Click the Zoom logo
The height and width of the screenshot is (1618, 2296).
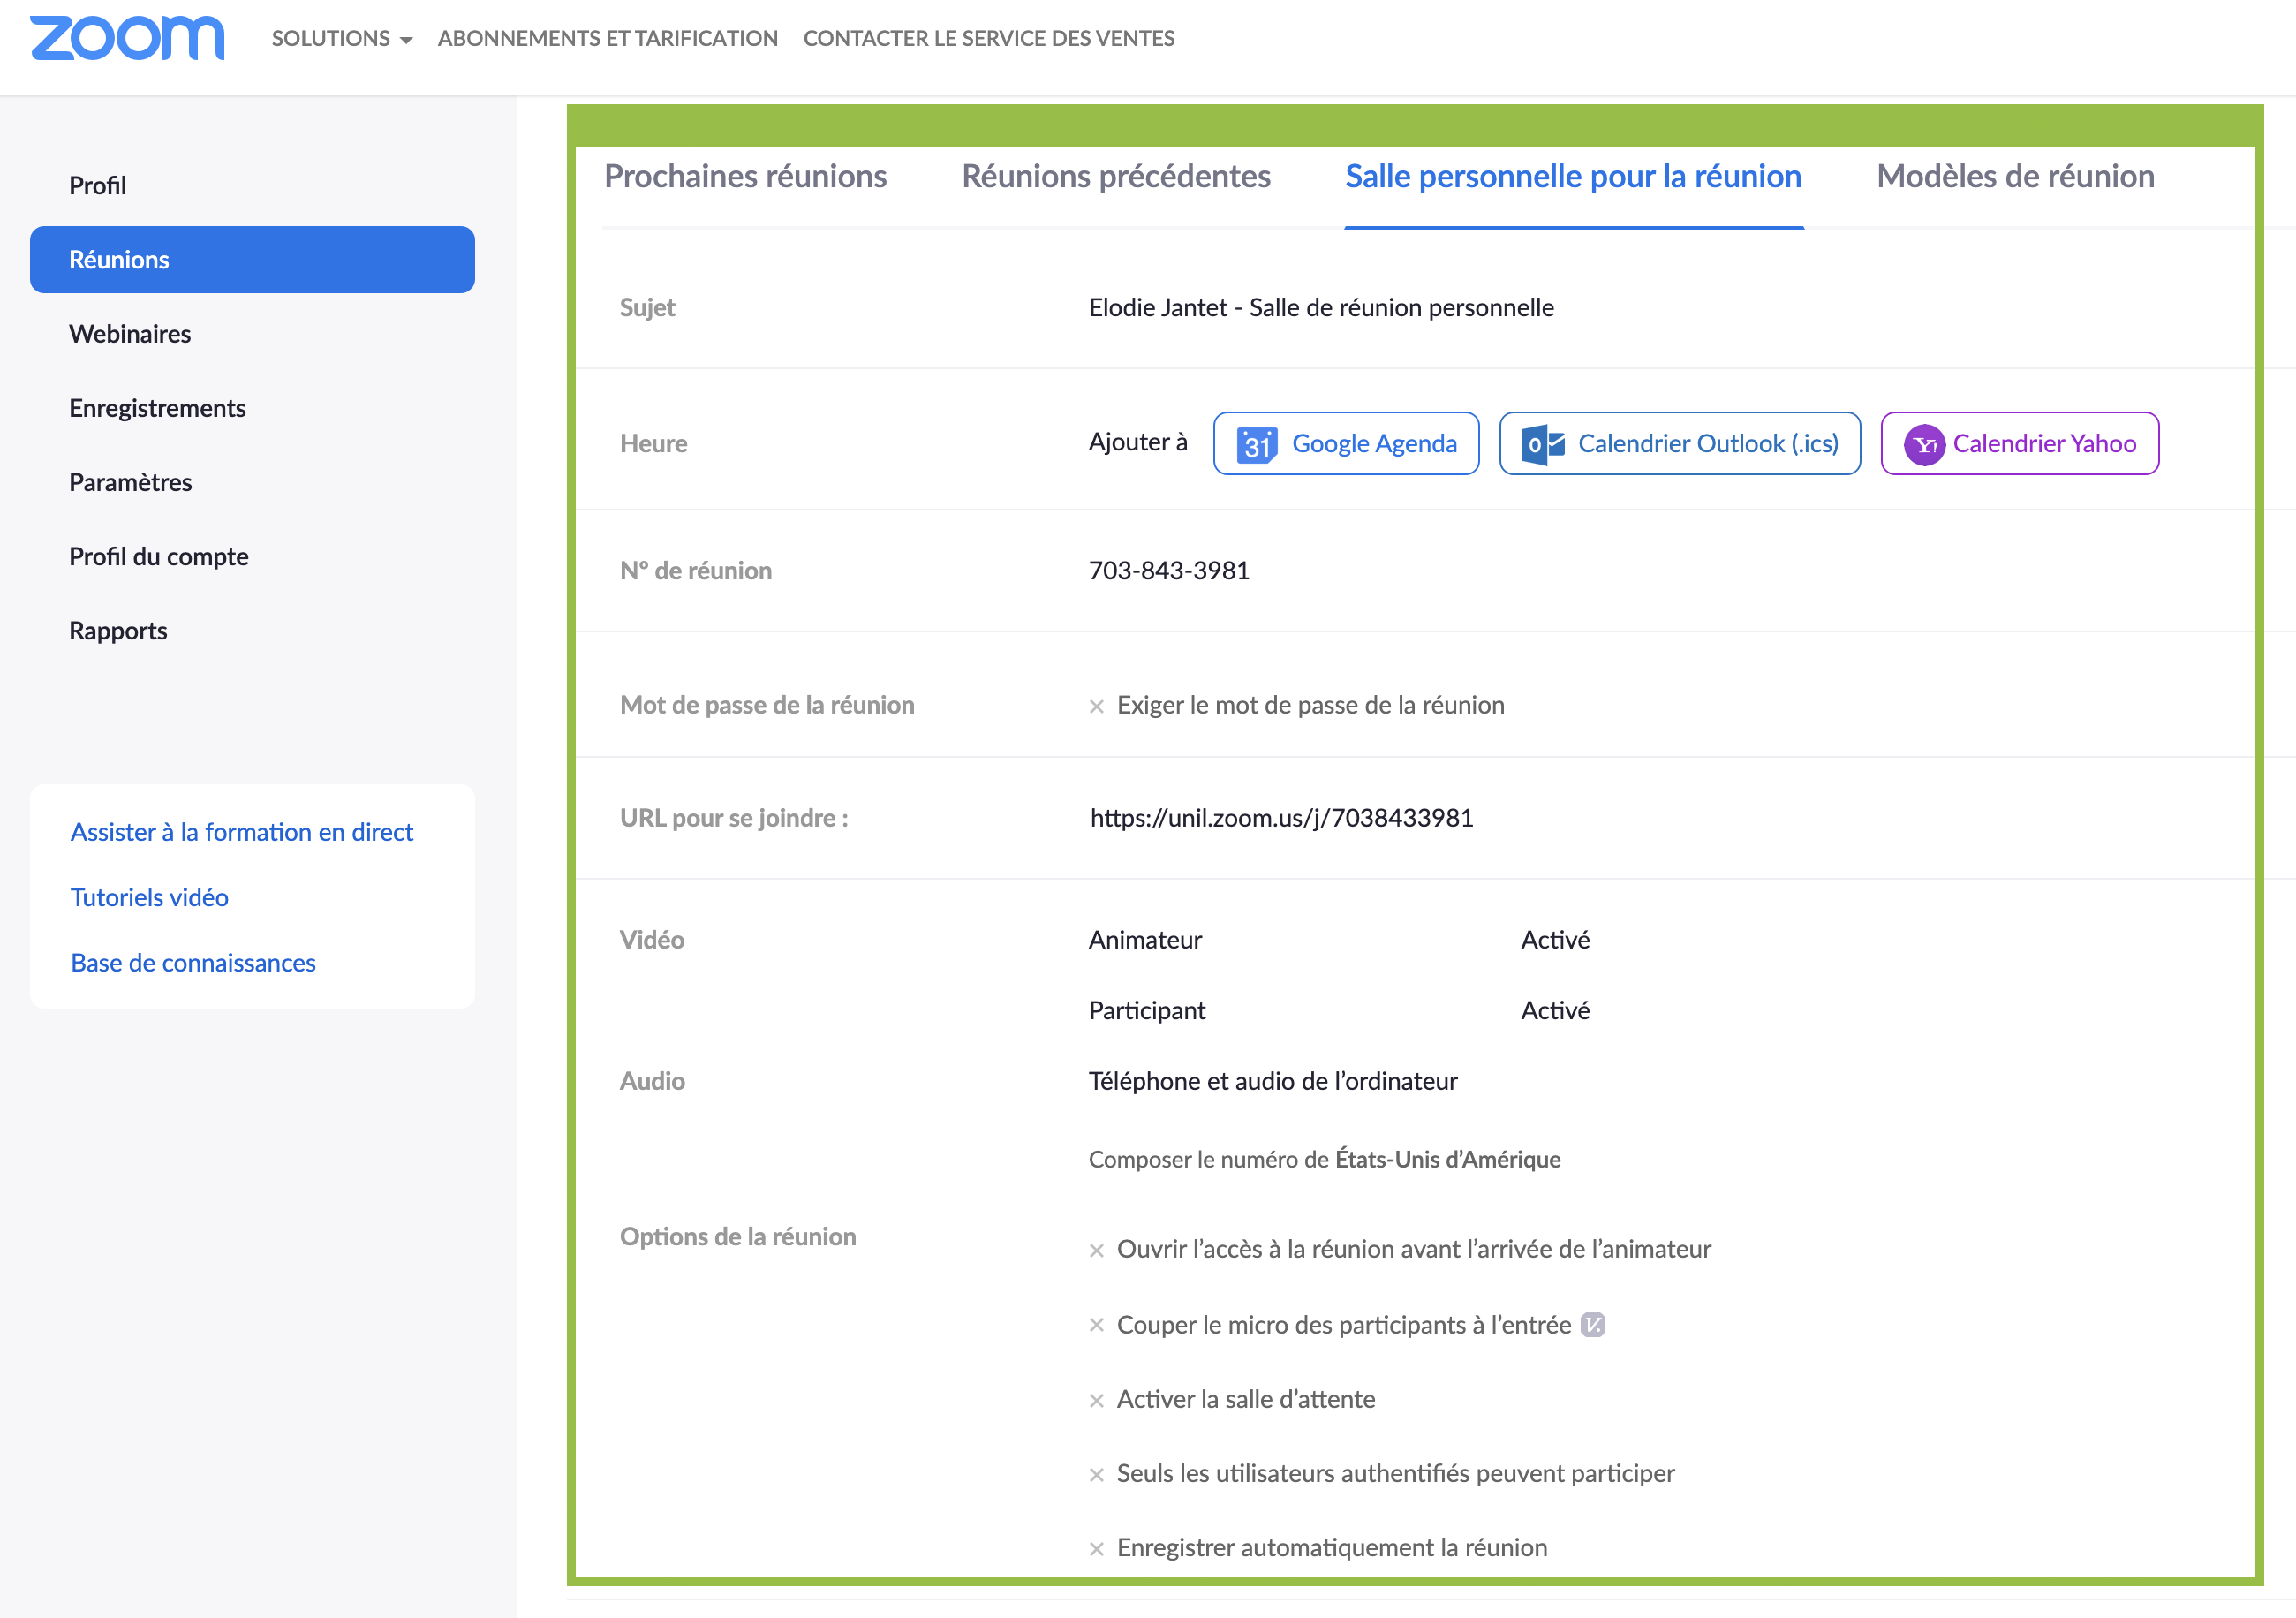coord(127,39)
